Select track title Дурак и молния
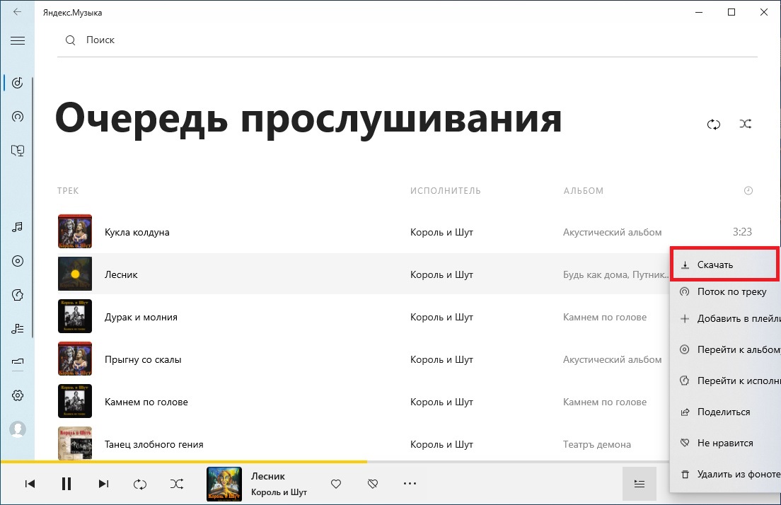 [x=141, y=318]
